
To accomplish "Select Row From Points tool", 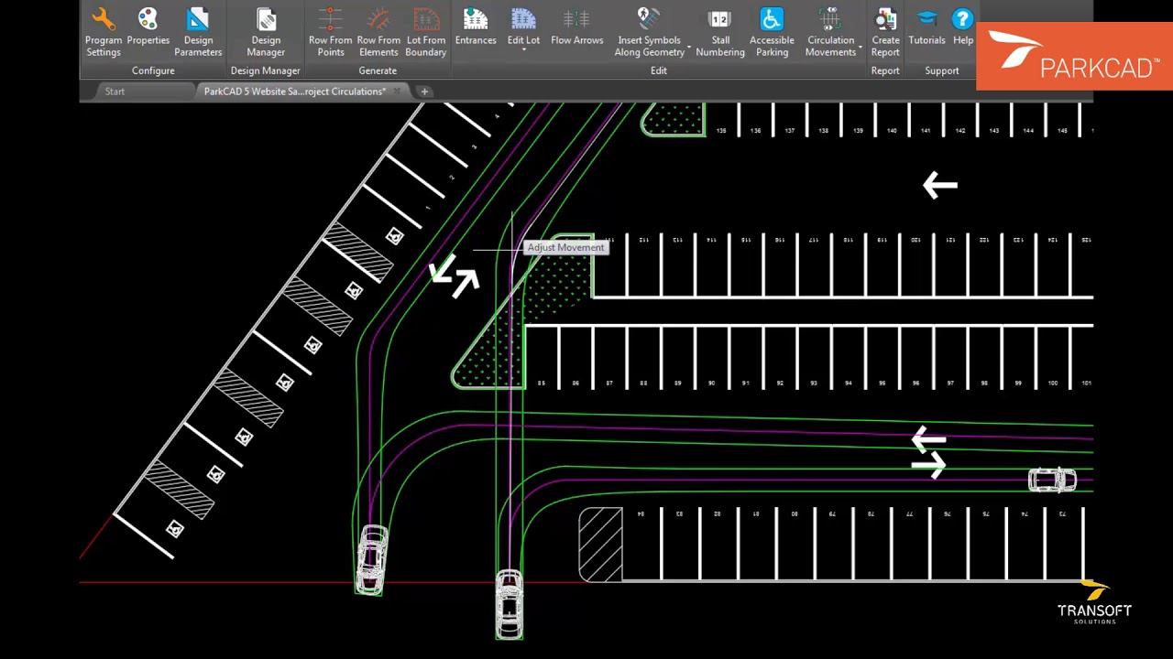I will (x=330, y=33).
